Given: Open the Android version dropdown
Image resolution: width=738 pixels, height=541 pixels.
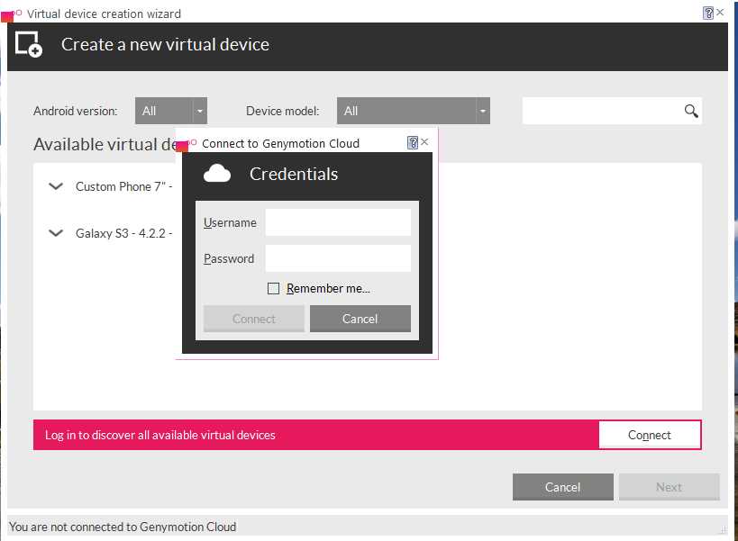Looking at the screenshot, I should tap(171, 111).
